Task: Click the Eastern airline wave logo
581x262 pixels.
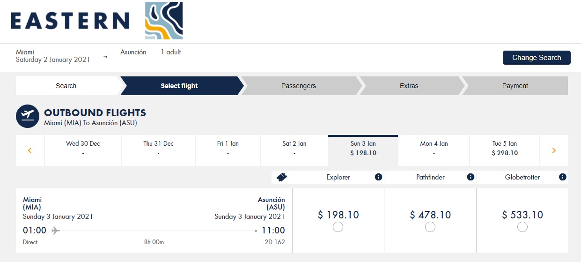Action: point(164,21)
